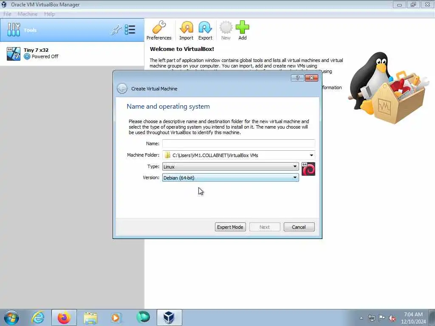
Task: Click the Debian OS type icon
Action: 308,169
